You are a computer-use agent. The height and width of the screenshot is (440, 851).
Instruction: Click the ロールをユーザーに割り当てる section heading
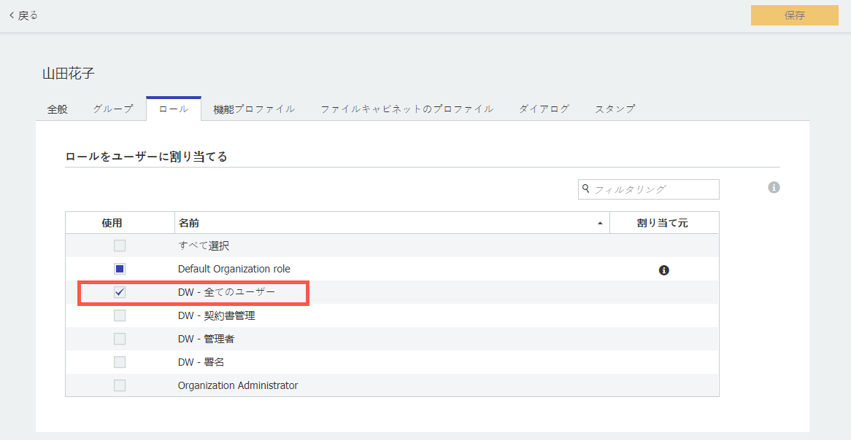(x=146, y=157)
